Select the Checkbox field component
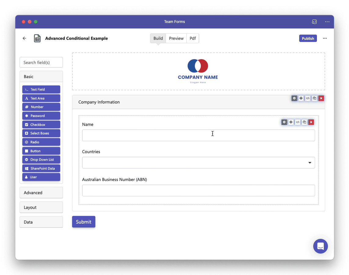The width and height of the screenshot is (349, 275). click(x=41, y=124)
